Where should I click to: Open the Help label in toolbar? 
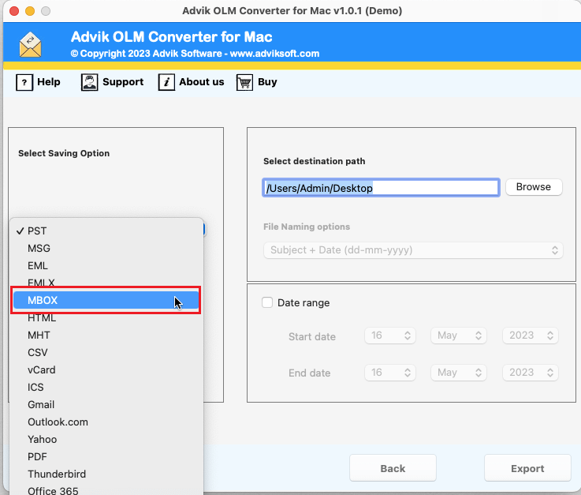coord(49,81)
